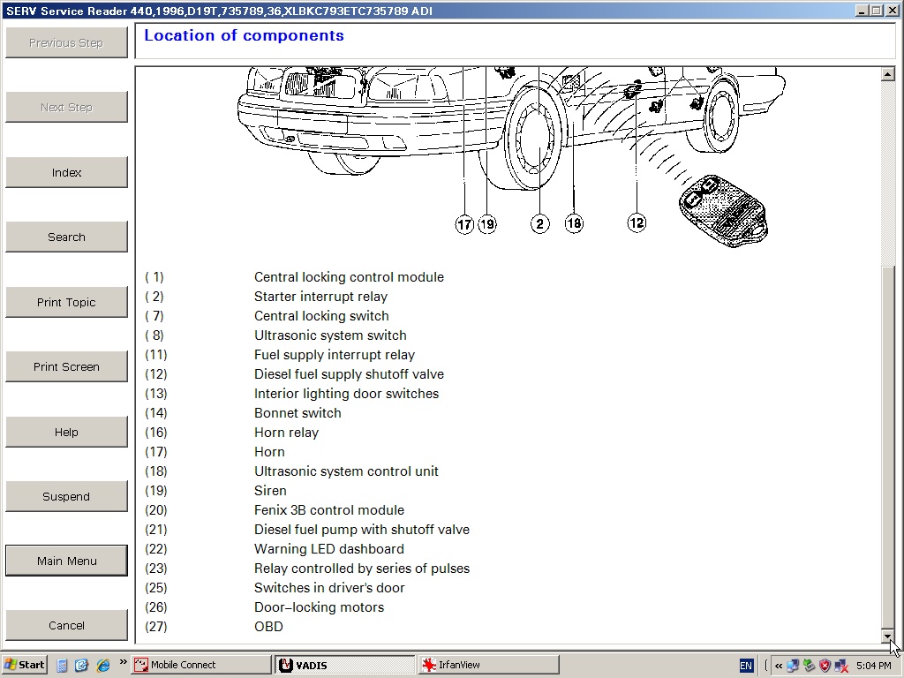Click scrollbar up arrow in content pane
This screenshot has width=904, height=678.
[x=887, y=74]
